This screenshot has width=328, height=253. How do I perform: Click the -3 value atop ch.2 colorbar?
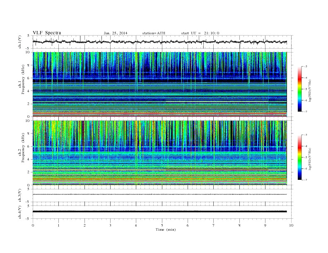(306, 135)
